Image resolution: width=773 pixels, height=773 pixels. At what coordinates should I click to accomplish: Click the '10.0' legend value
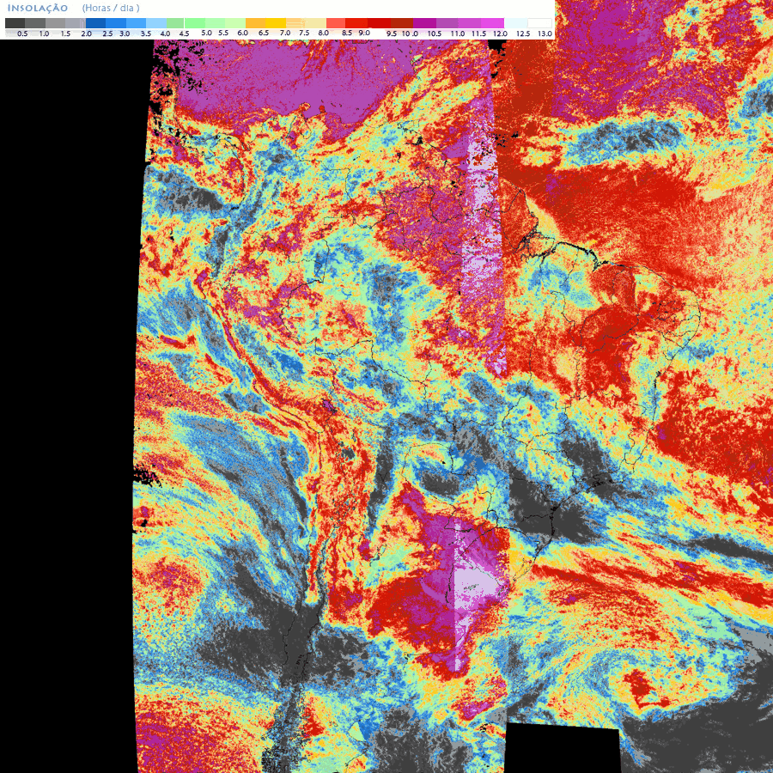coord(410,33)
